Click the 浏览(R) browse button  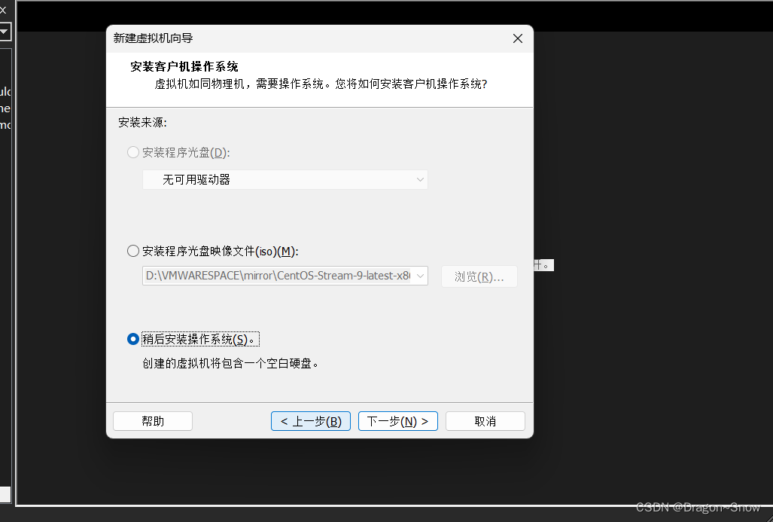tap(479, 276)
